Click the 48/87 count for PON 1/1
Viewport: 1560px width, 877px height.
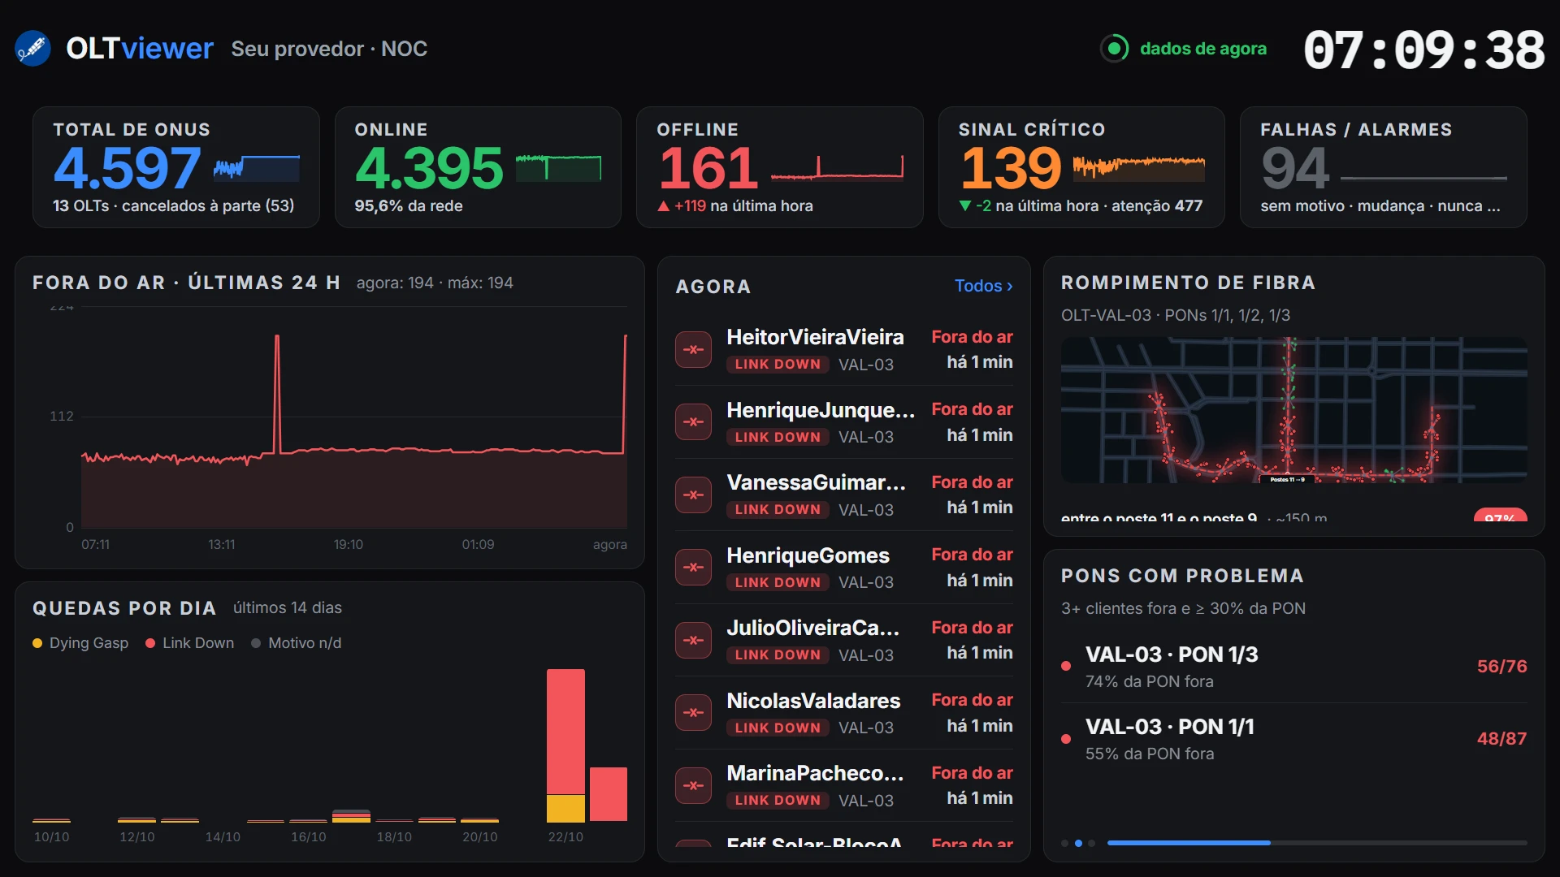pyautogui.click(x=1501, y=739)
